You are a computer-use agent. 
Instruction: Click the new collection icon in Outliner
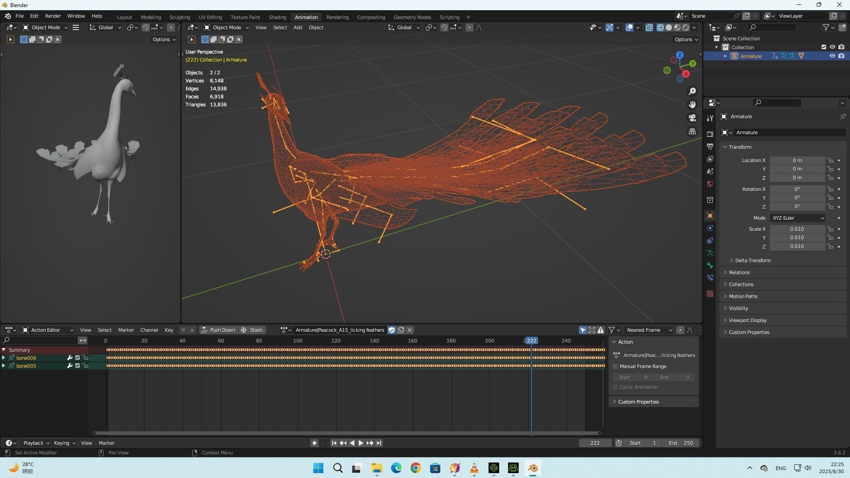click(842, 27)
